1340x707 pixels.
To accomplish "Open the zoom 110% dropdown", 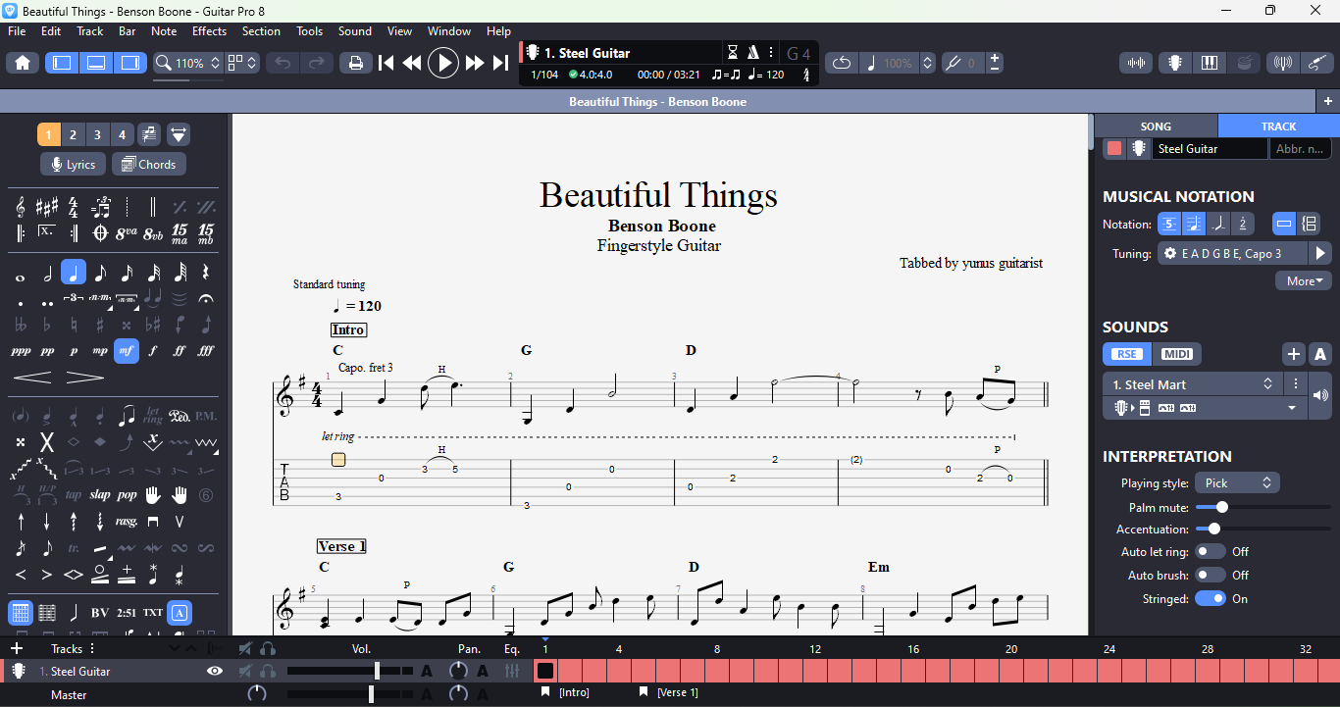I will [188, 63].
